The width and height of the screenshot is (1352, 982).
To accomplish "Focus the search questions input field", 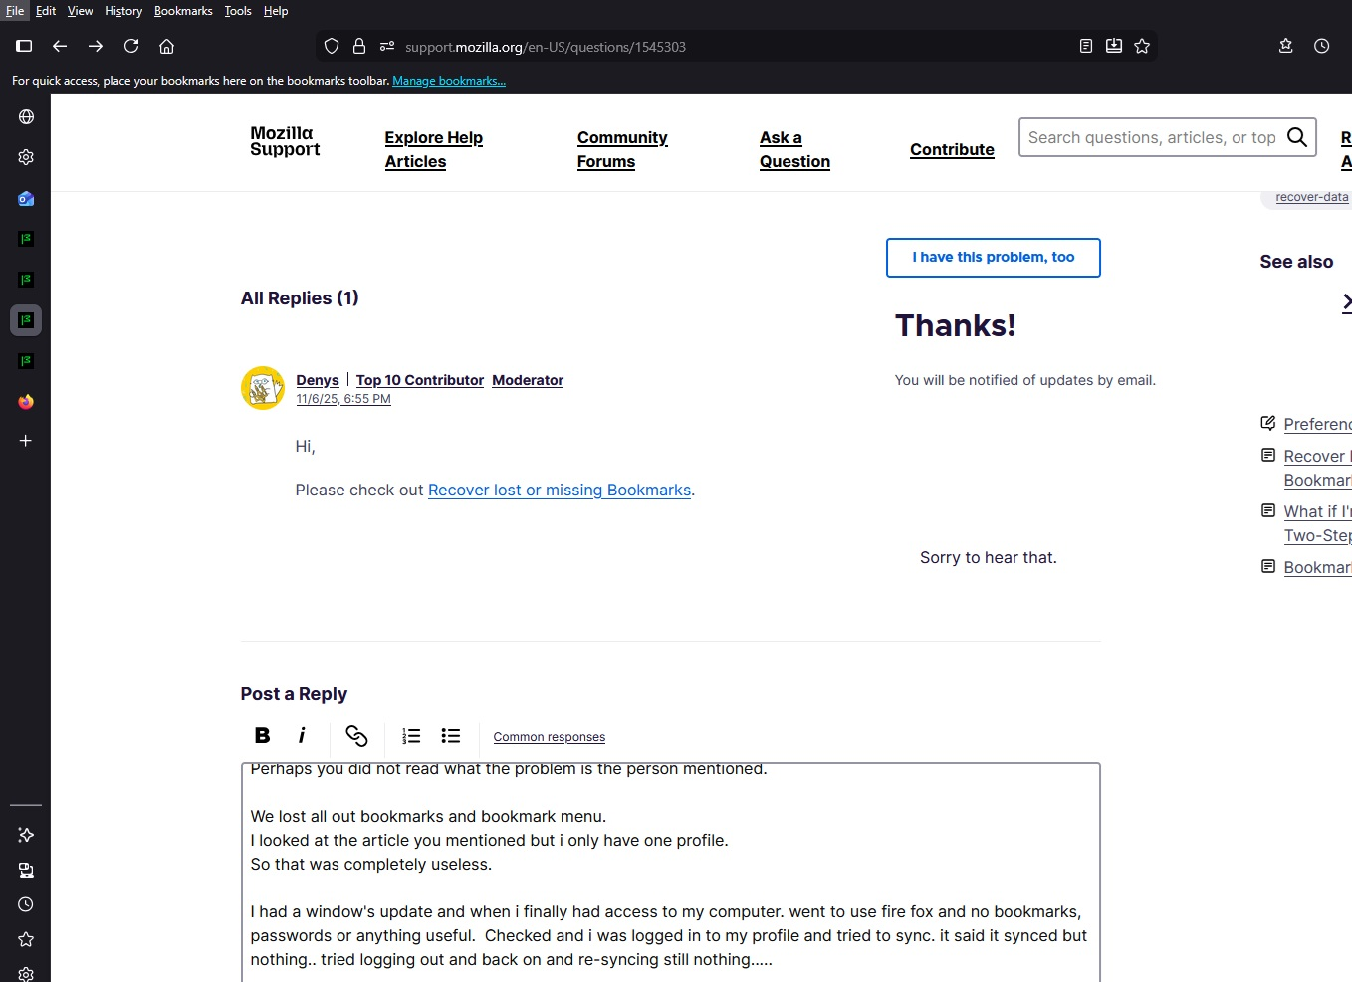I will (1152, 137).
